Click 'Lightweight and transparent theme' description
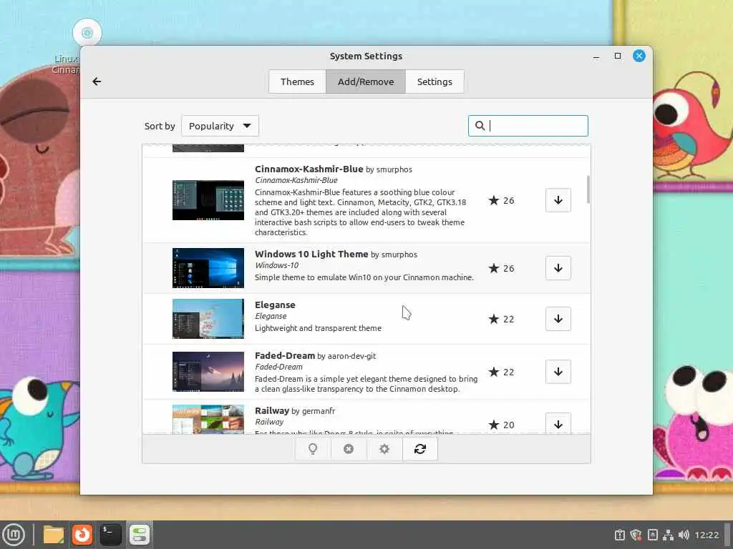 [318, 328]
